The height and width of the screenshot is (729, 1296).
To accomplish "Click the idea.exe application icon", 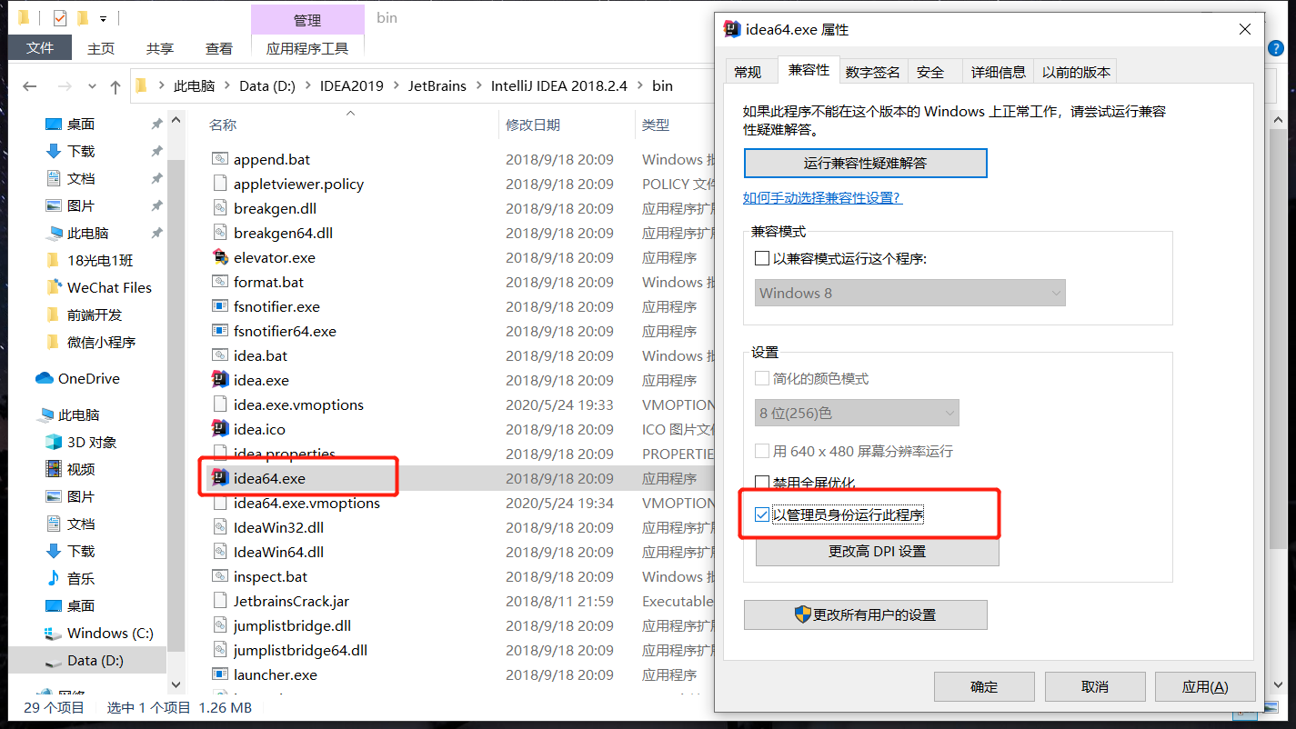I will point(219,380).
